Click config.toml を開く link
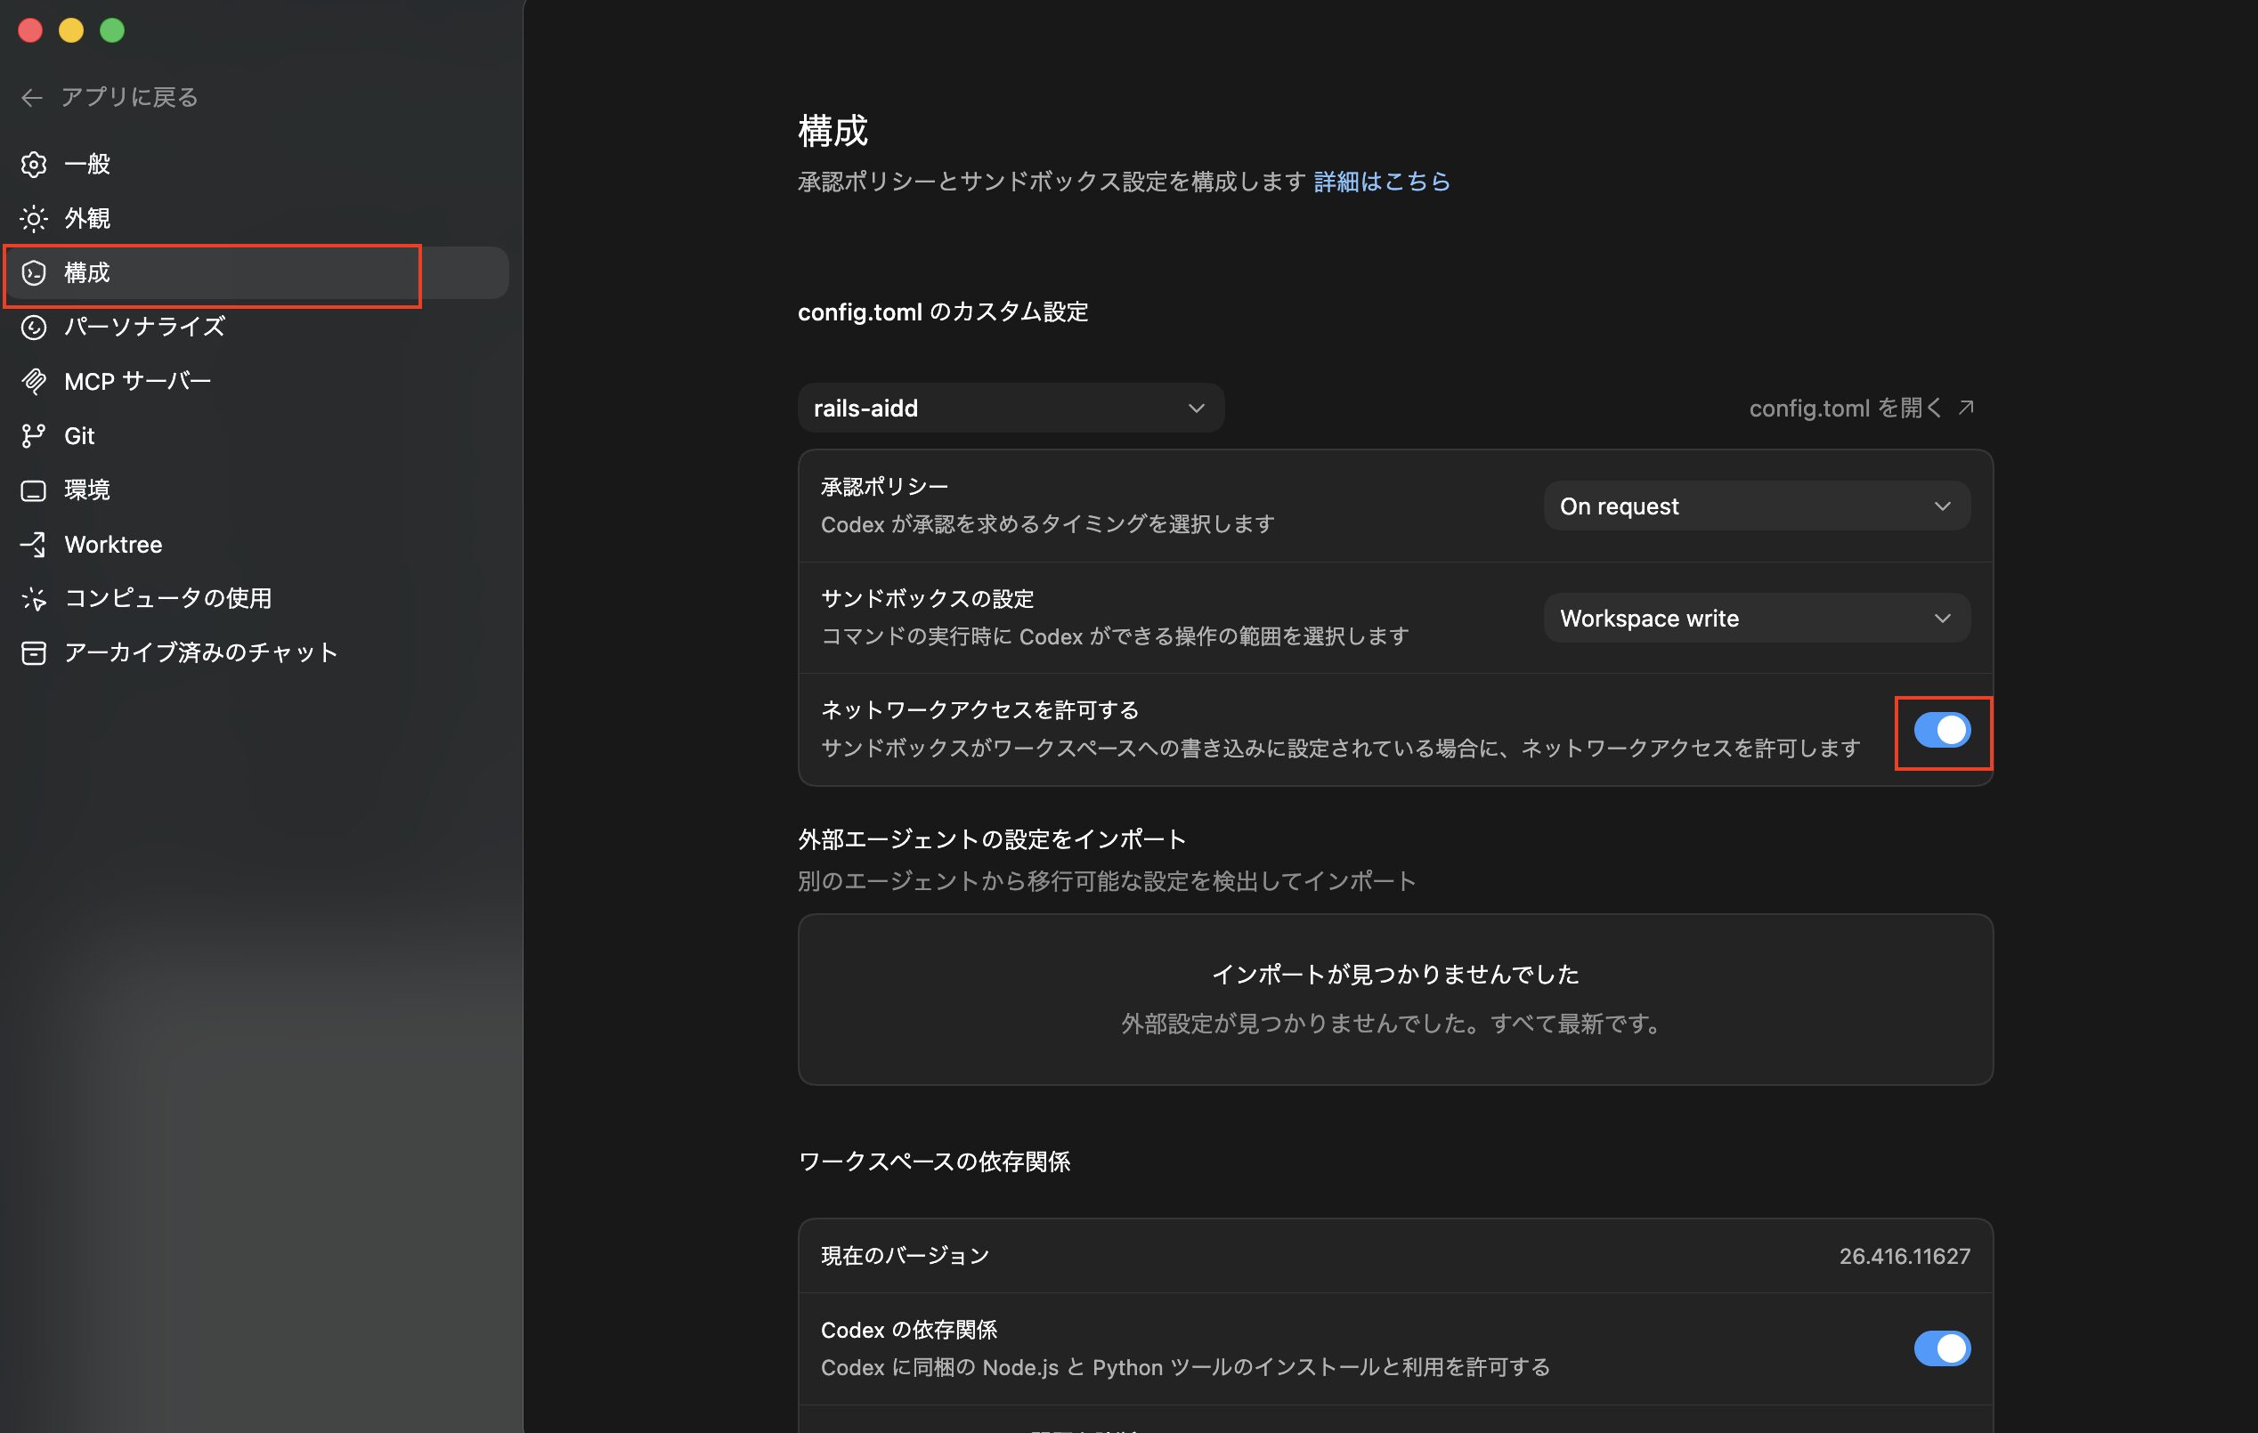The image size is (2258, 1433). click(x=1845, y=409)
